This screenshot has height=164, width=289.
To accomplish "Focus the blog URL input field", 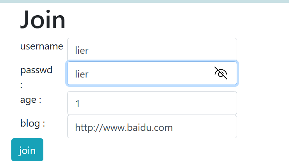I will point(152,127).
